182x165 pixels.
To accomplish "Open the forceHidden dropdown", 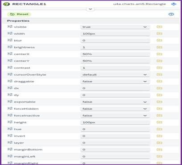I will 115,109.
